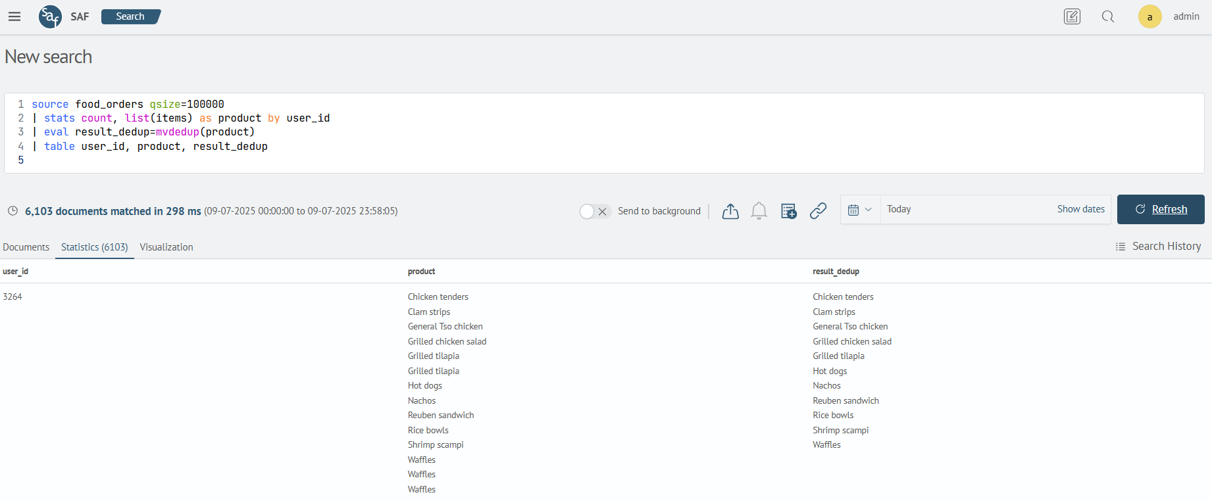Select 'General Tso chicken' in product column
Viewport: 1212px width, 501px height.
[445, 327]
